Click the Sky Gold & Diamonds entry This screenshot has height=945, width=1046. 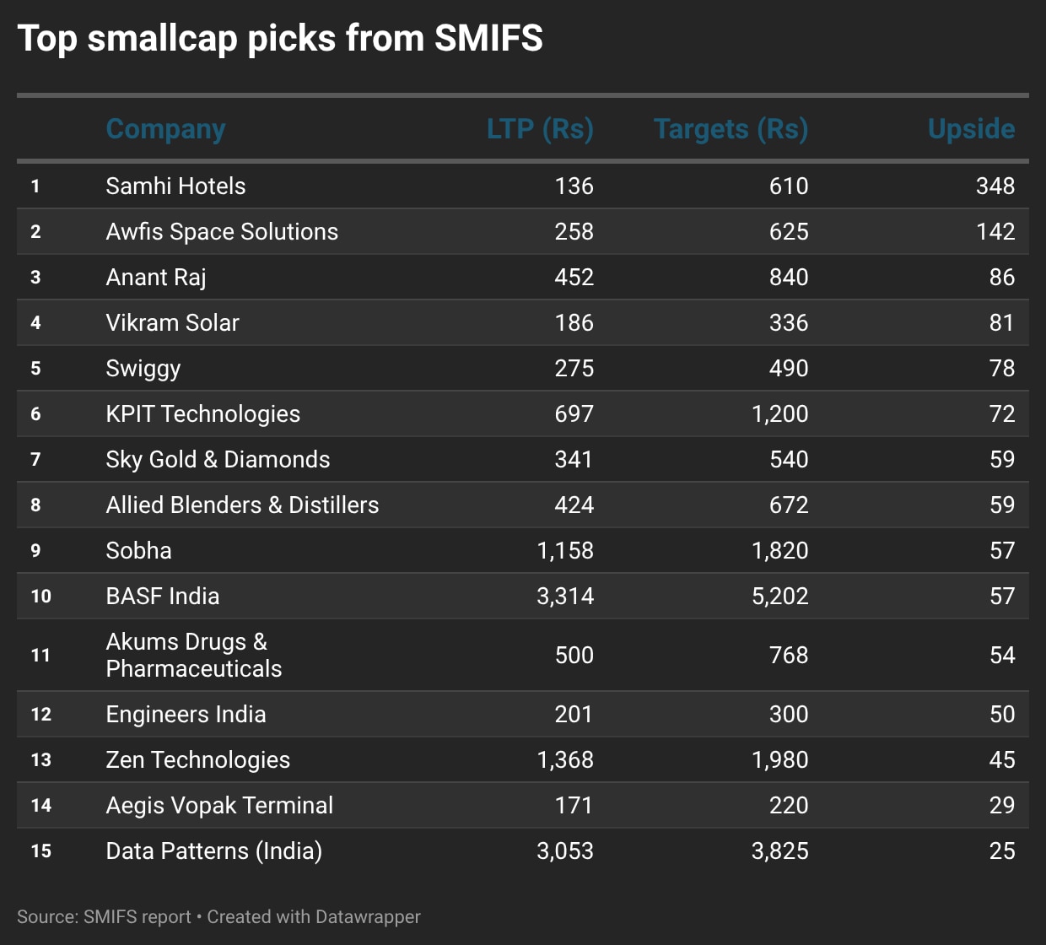tap(218, 460)
